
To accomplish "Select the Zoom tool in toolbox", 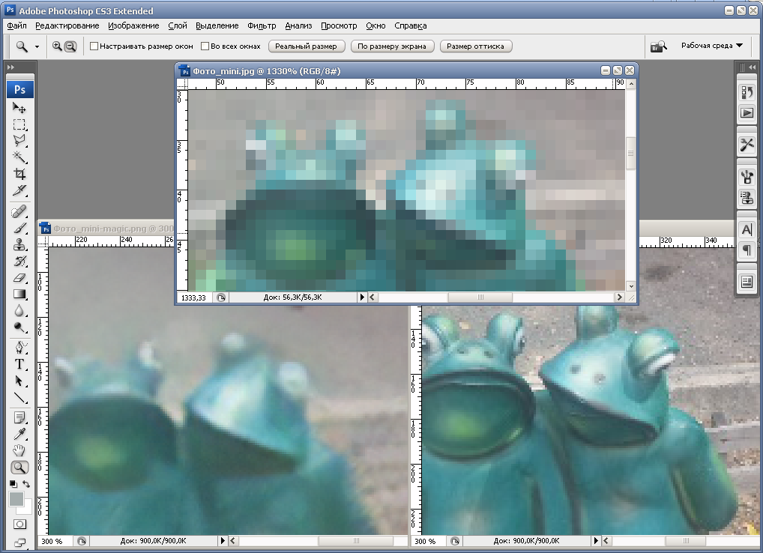I will coord(19,468).
